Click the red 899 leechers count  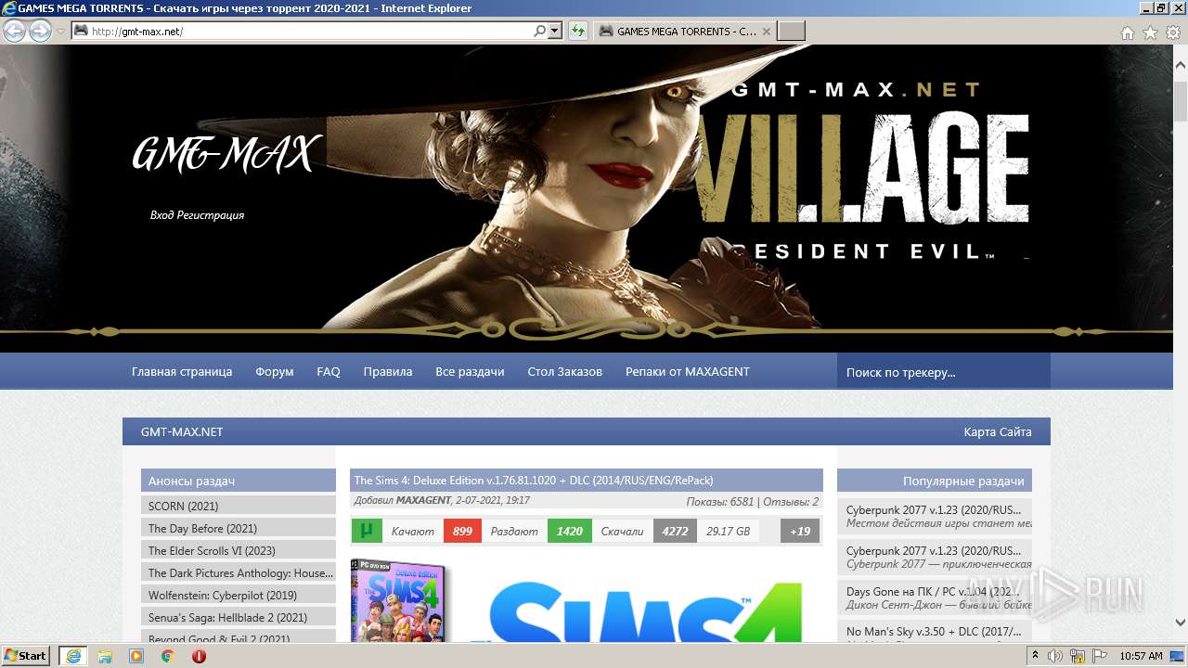point(462,531)
